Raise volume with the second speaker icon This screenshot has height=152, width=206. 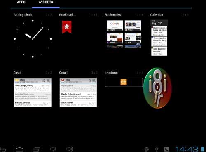[69, 149]
